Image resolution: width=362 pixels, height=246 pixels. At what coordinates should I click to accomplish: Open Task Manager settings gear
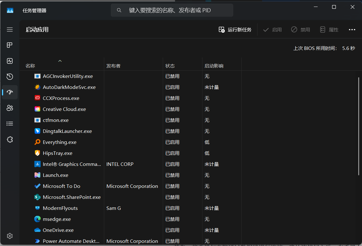tap(10, 236)
